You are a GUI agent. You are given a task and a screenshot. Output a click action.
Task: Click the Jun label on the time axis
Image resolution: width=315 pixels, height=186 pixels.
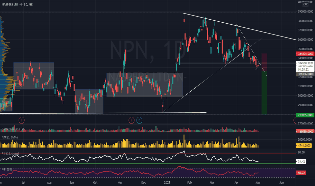pos(282,183)
